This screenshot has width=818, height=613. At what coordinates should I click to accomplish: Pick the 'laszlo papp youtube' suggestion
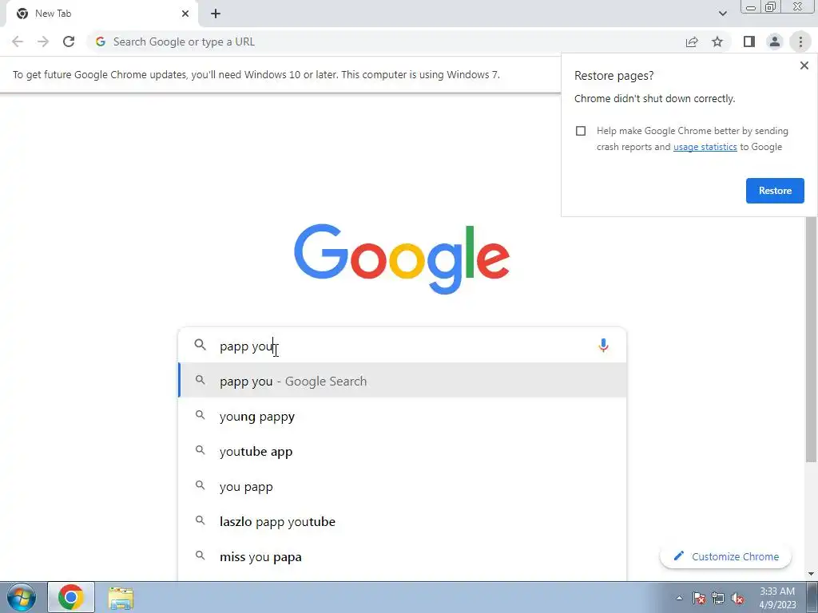(x=402, y=521)
